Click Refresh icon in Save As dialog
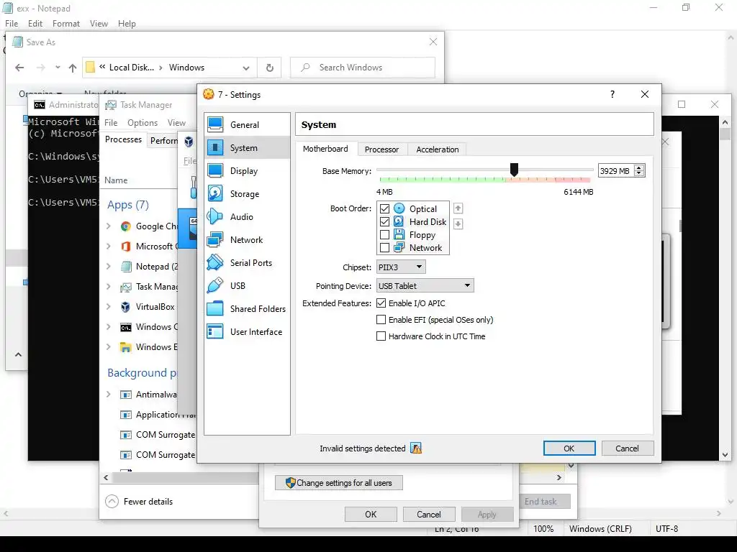Screen dimensions: 737x552 [270, 68]
